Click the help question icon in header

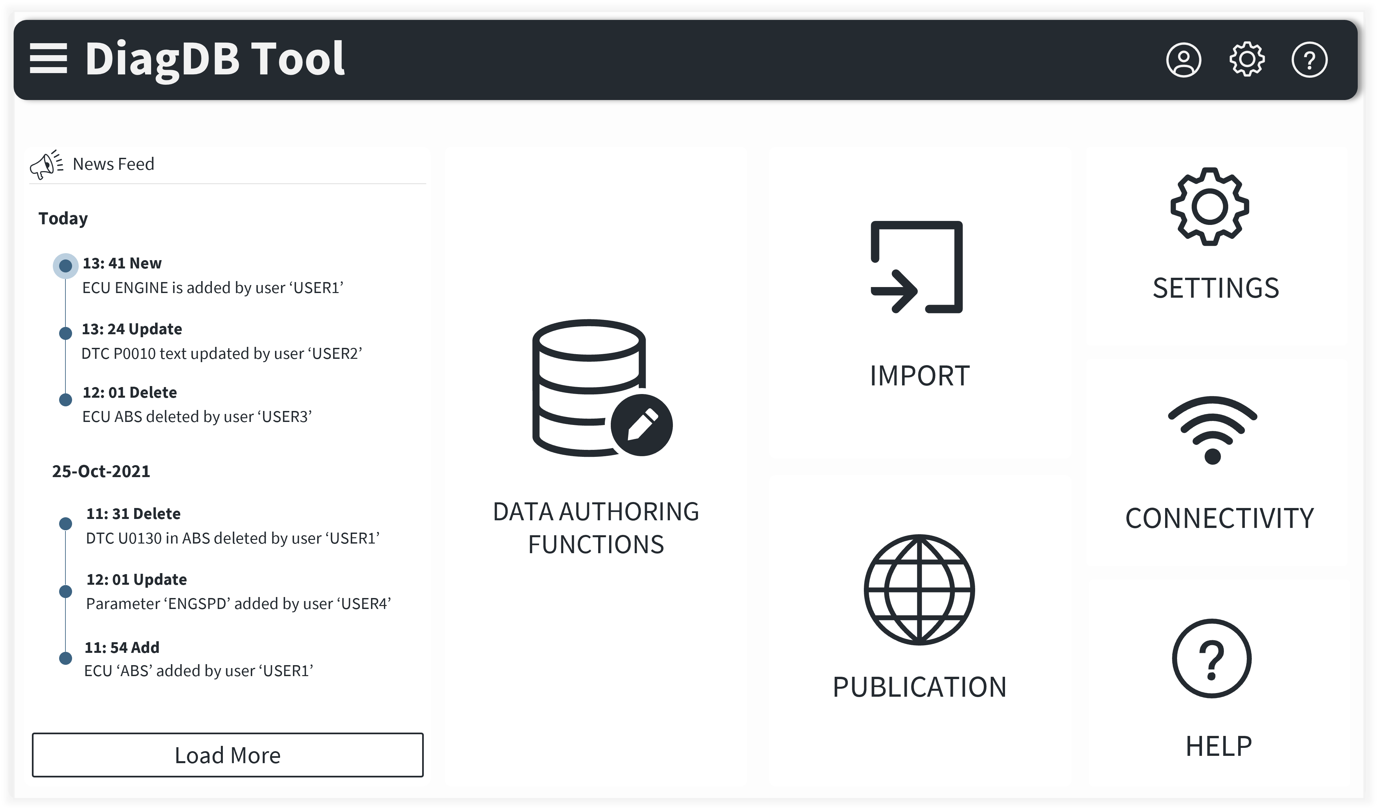tap(1309, 59)
